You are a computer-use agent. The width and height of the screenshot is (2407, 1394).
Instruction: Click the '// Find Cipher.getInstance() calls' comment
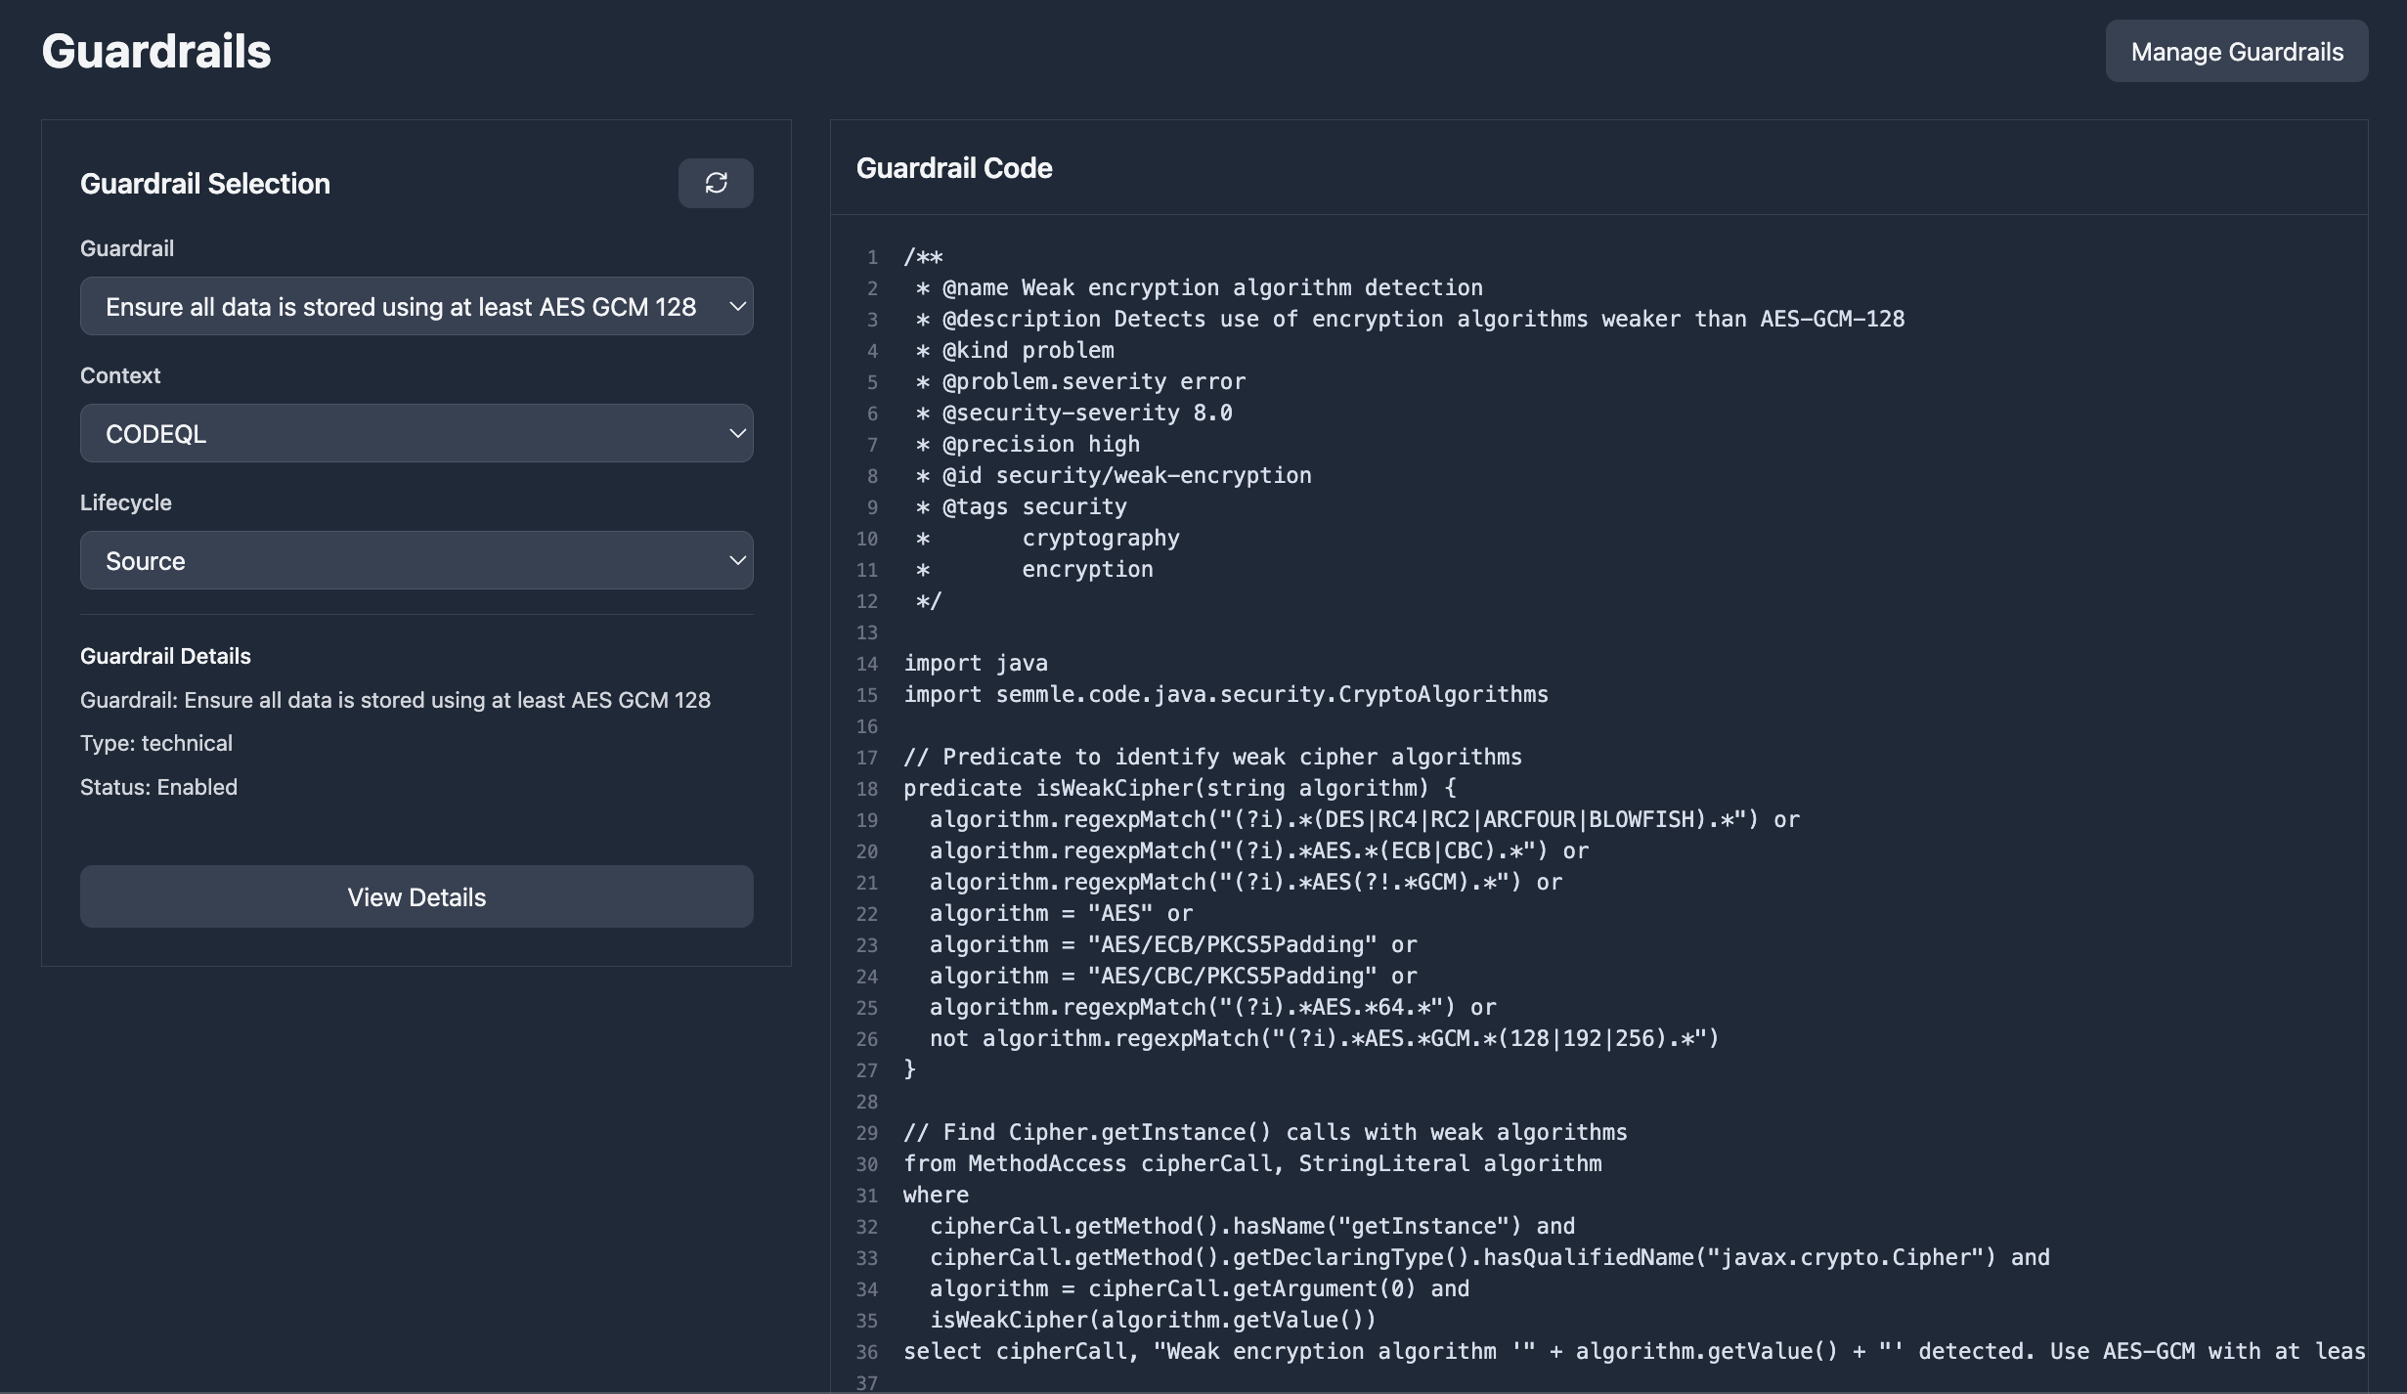pos(1265,1132)
